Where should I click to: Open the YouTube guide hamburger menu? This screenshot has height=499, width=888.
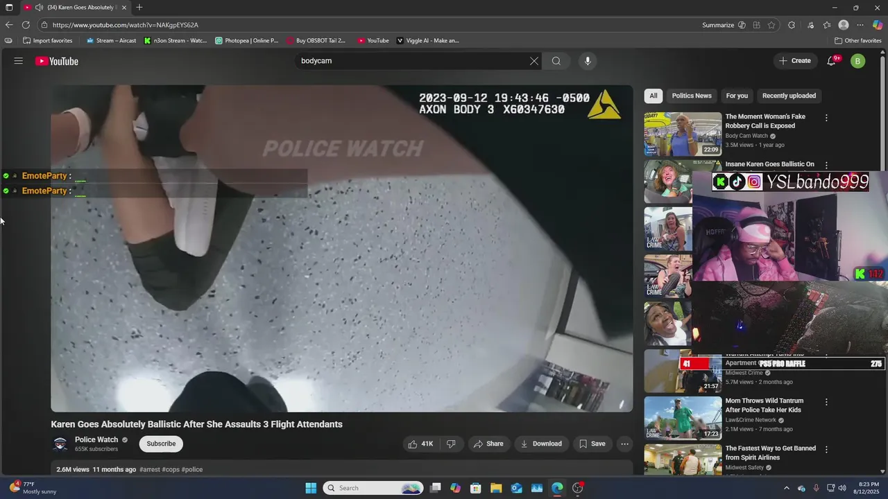click(x=19, y=61)
